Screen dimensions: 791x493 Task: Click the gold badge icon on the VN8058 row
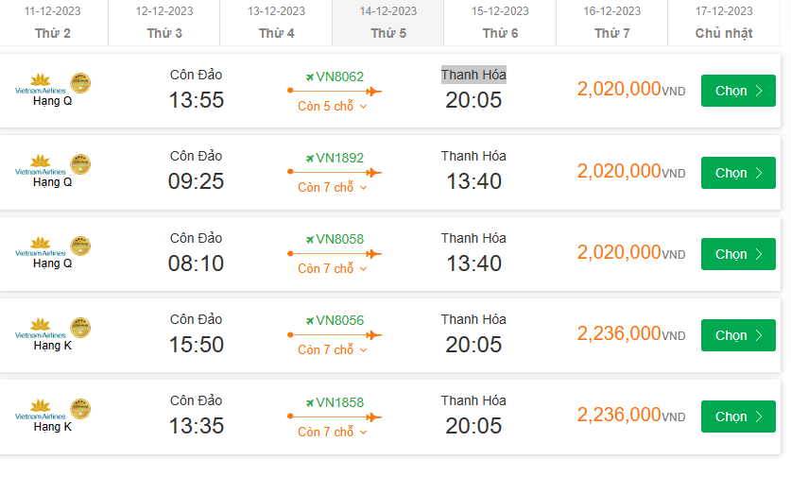pos(81,246)
